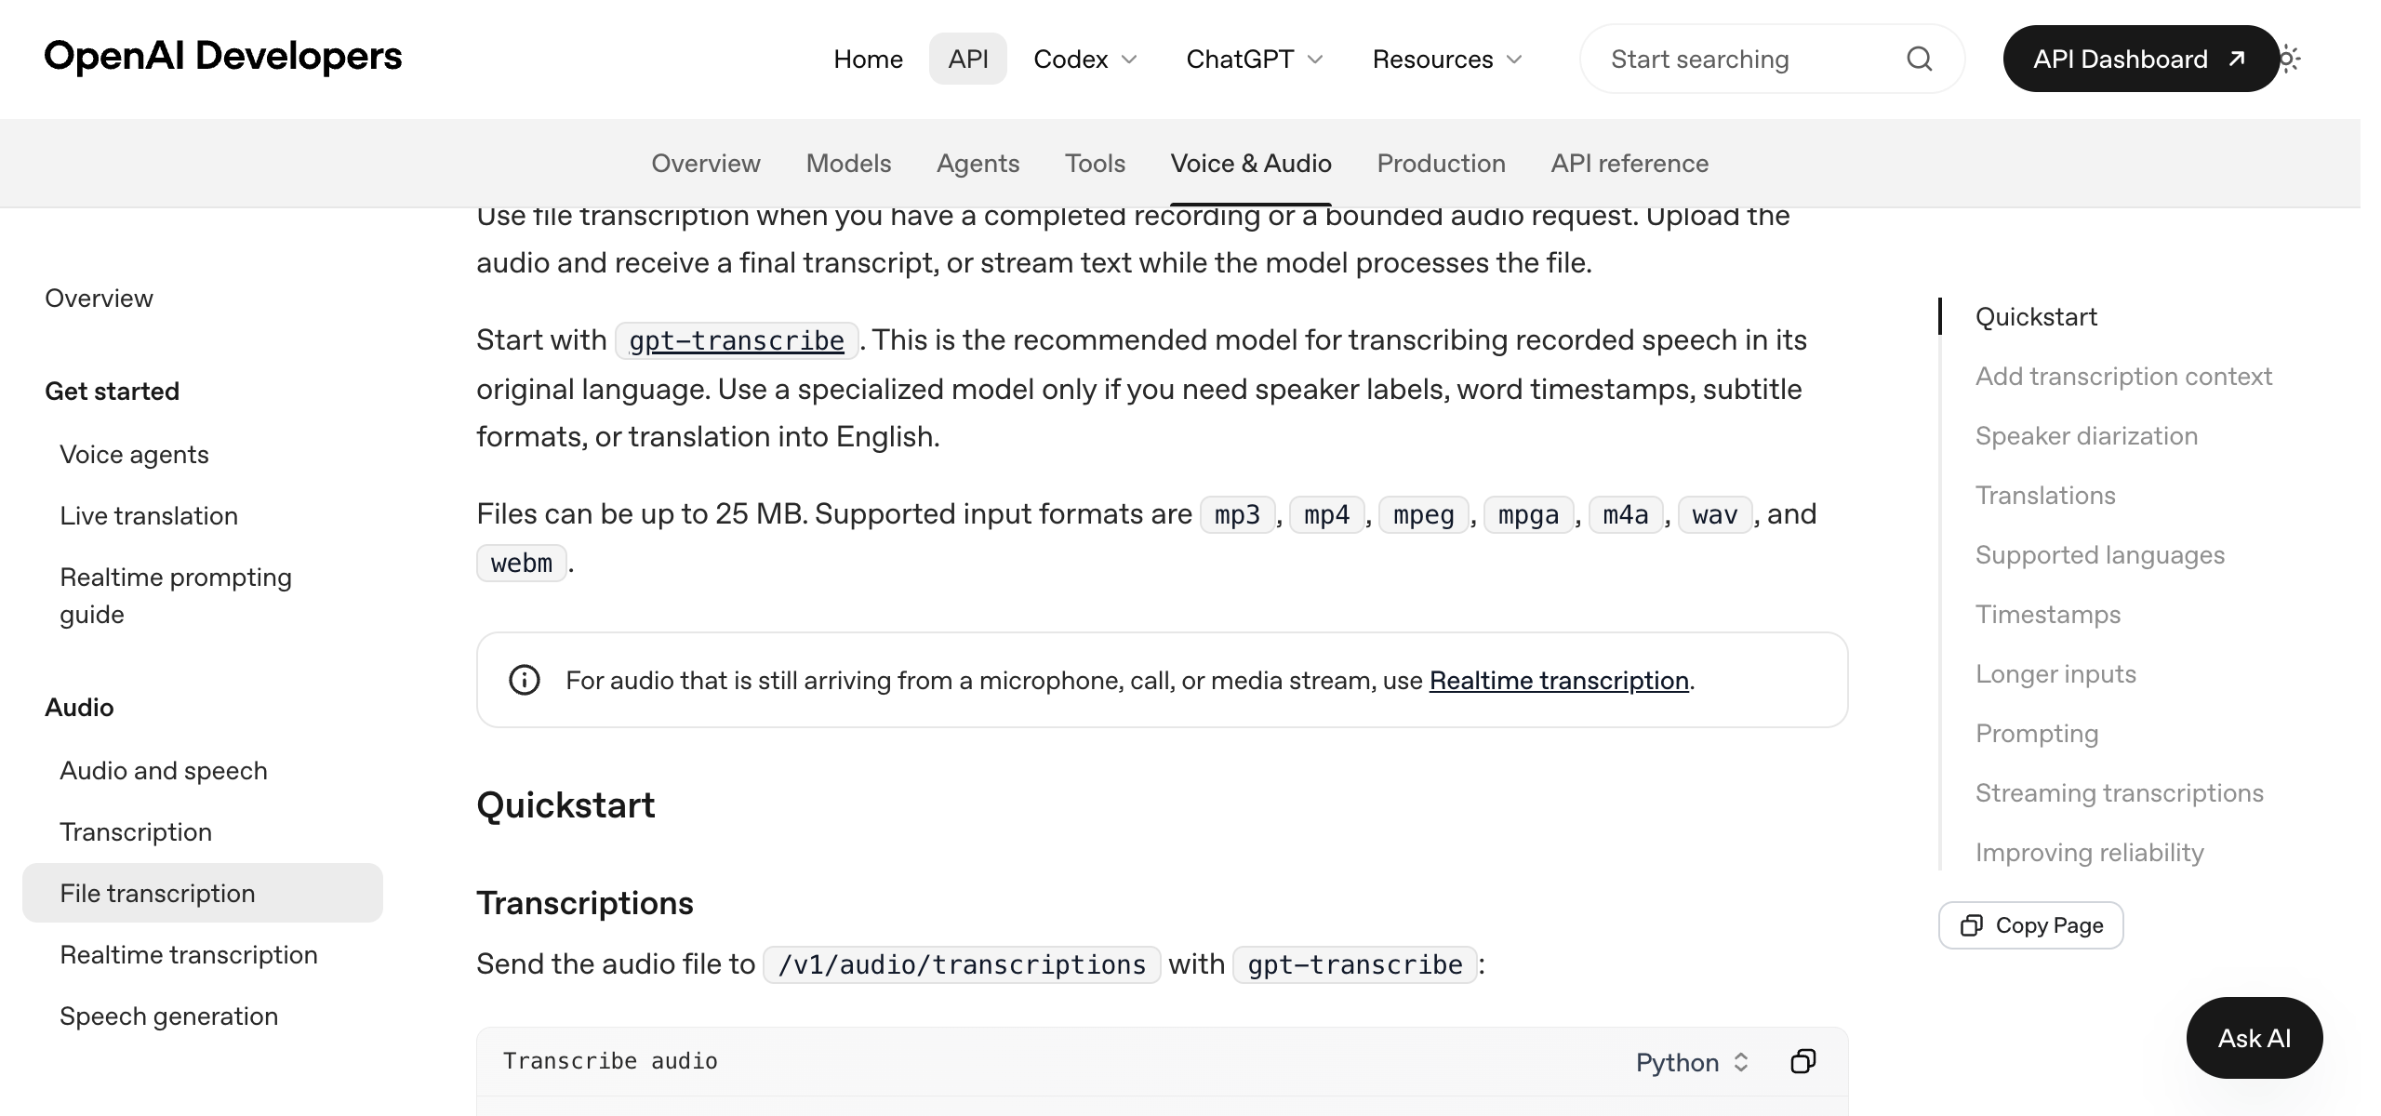This screenshot has width=2381, height=1116.
Task: Select Transcription in the sidebar
Action: click(x=136, y=831)
